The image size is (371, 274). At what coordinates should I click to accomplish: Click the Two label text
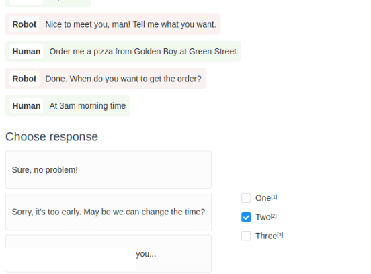coord(263,217)
